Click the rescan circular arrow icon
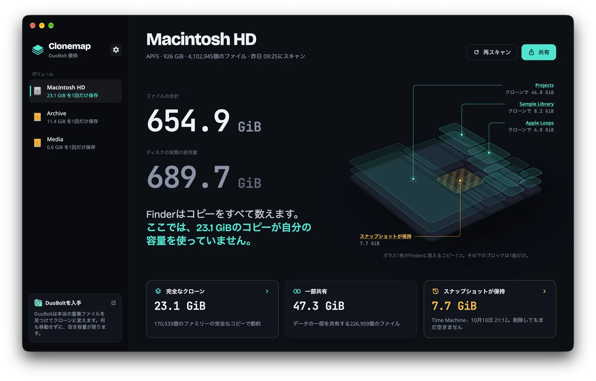 (x=476, y=52)
